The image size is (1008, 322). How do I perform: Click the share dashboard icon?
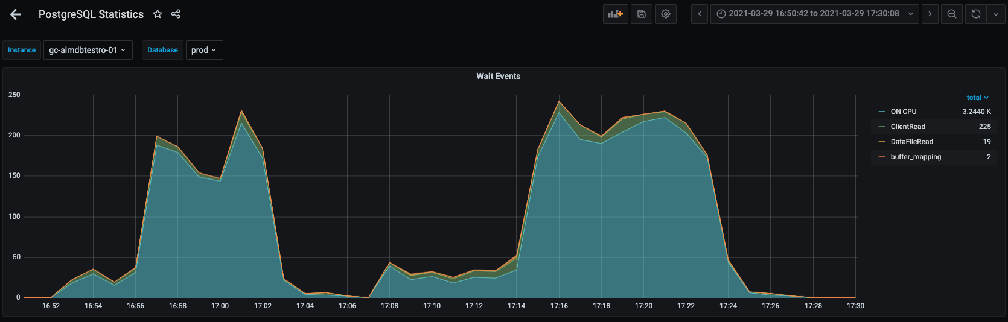pyautogui.click(x=176, y=14)
